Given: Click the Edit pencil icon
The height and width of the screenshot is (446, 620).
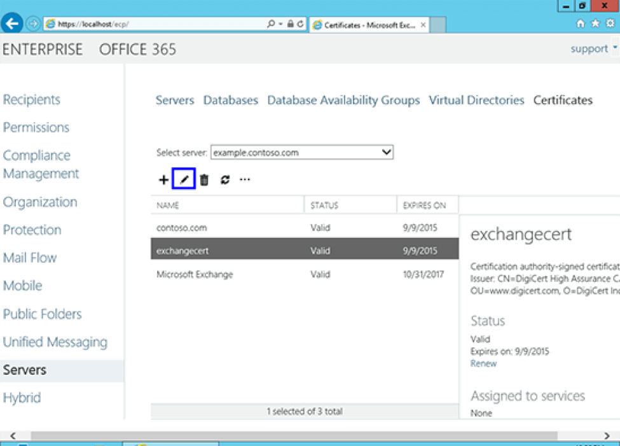Looking at the screenshot, I should 184,180.
